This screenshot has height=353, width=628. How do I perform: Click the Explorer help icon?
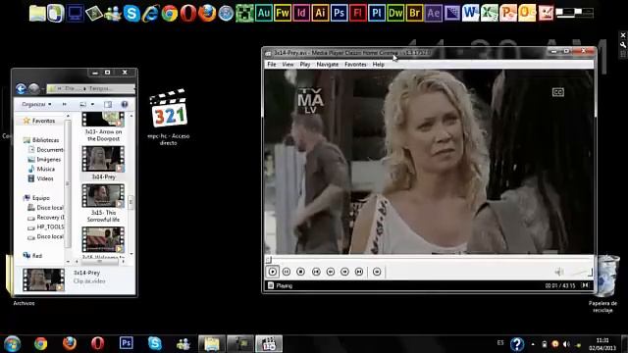(x=125, y=104)
